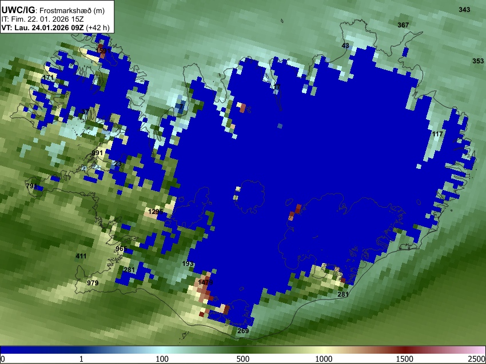
Task: Click legend tick label 500
Action: tap(242, 359)
